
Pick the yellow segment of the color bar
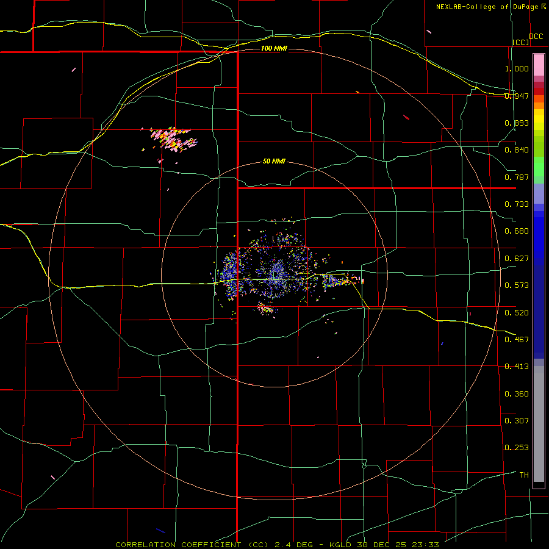click(x=539, y=121)
